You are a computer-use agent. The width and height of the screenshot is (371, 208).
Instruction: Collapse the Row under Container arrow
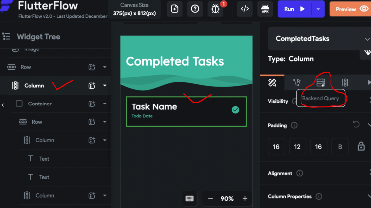point(105,122)
